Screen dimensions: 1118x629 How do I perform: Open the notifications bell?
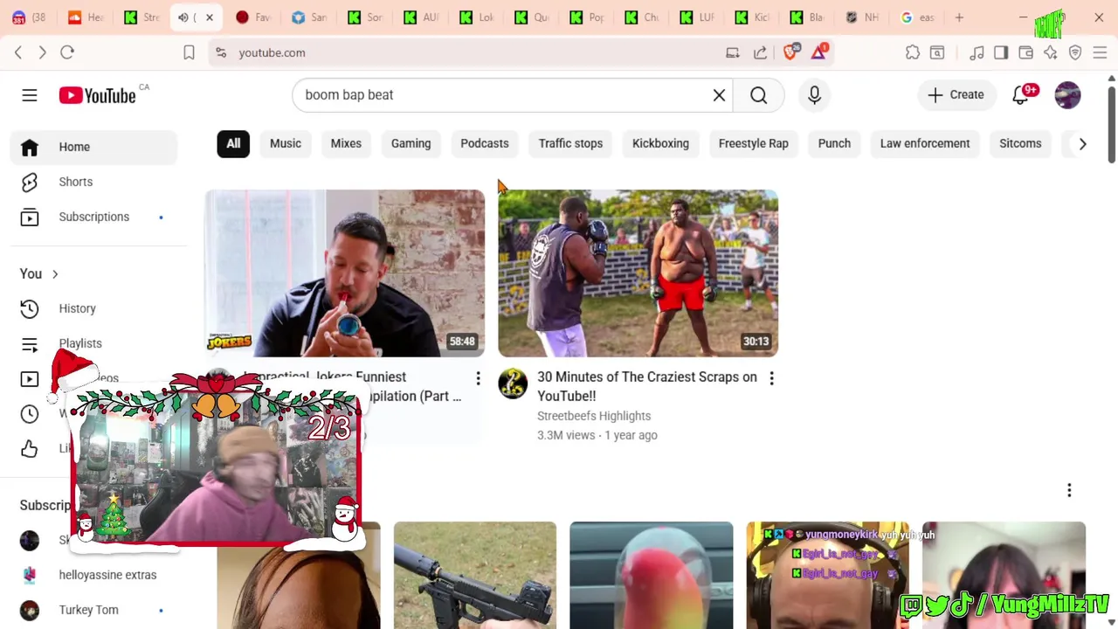pyautogui.click(x=1020, y=95)
